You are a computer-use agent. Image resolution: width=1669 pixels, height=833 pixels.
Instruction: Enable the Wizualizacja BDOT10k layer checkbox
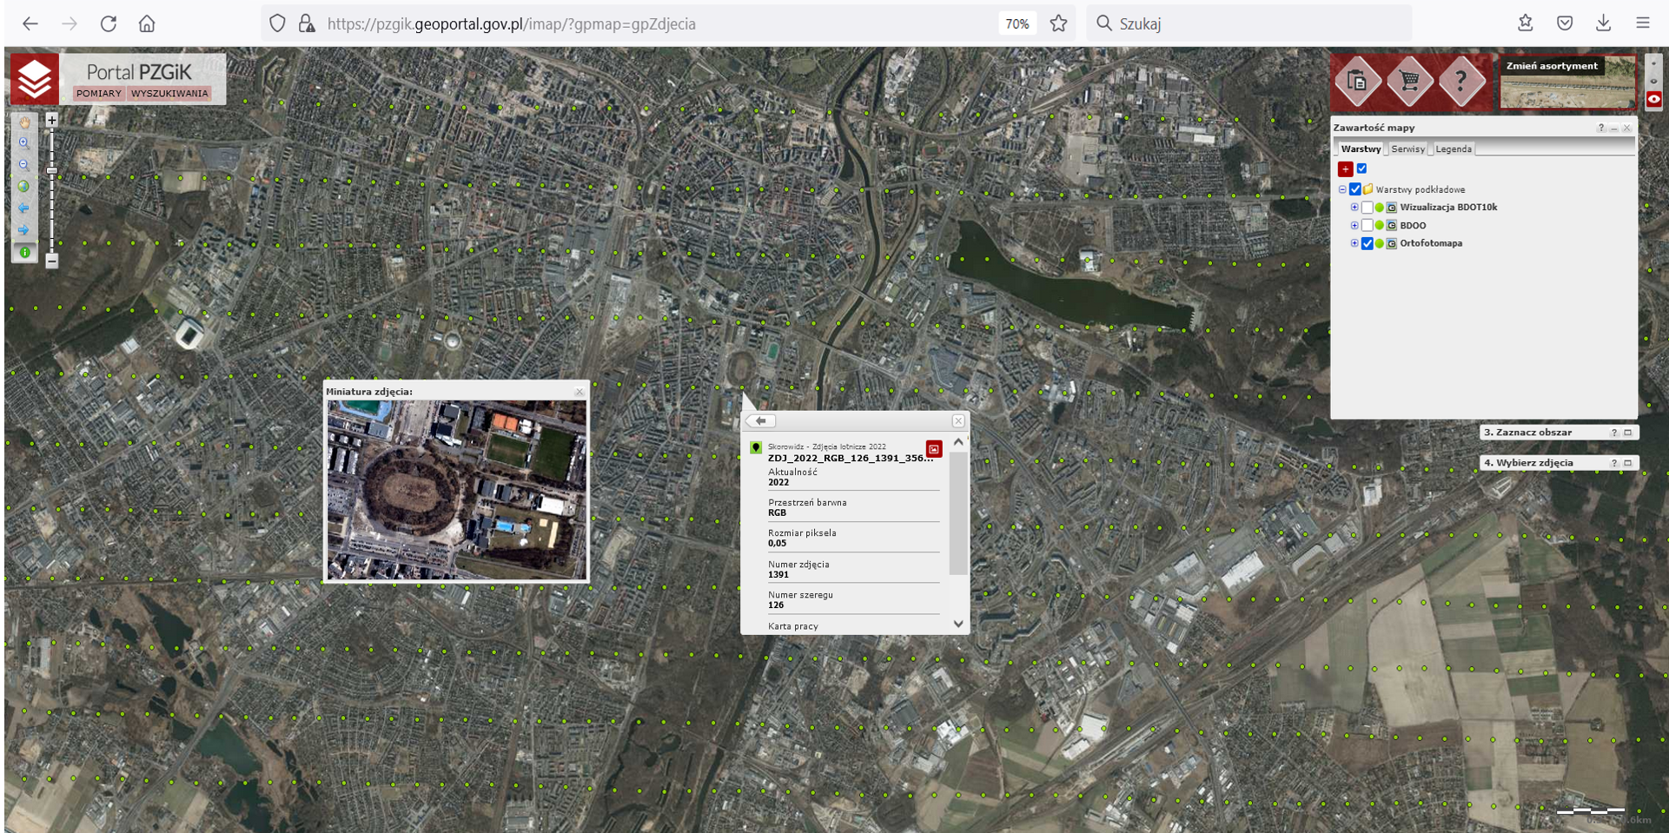[x=1367, y=208]
